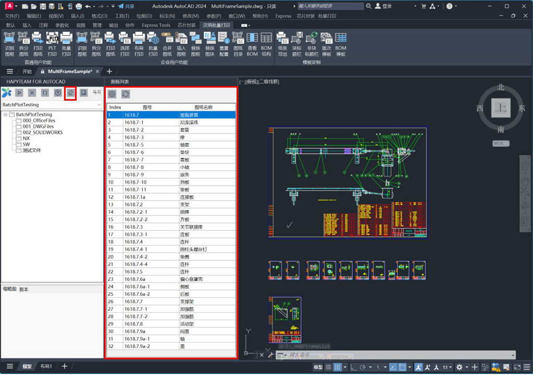
Task: Click the refresh icon in the 图框列表 panel
Action: 126,94
